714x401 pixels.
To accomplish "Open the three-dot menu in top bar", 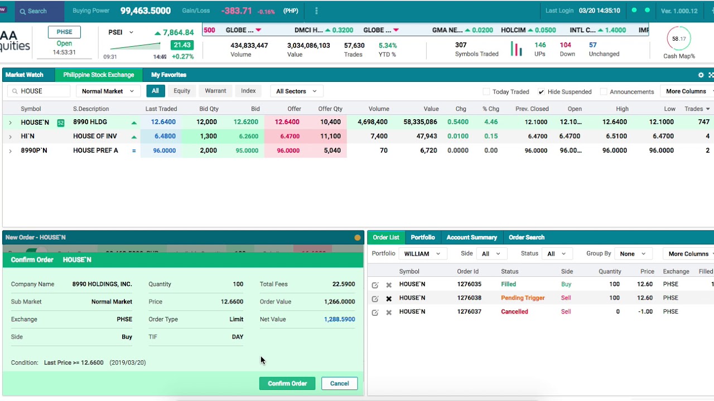I will point(316,11).
